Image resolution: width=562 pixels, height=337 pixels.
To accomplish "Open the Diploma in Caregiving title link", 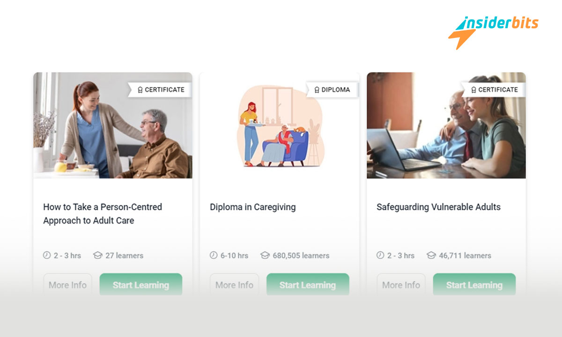I will [x=253, y=207].
